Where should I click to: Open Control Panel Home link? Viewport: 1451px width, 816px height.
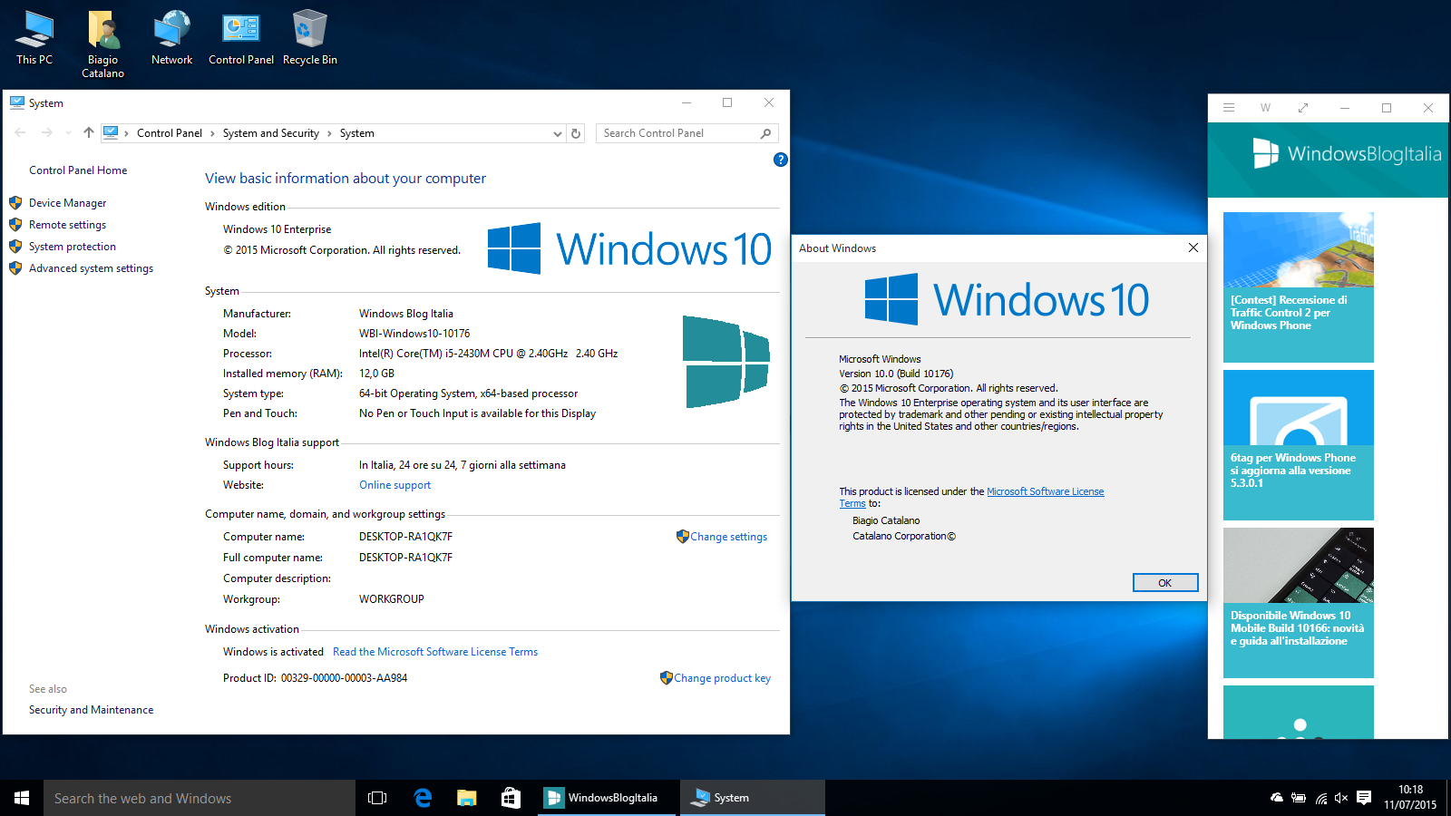point(78,170)
